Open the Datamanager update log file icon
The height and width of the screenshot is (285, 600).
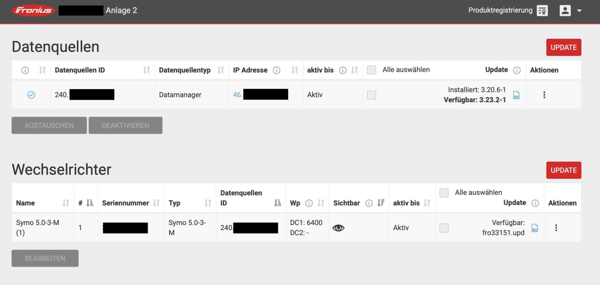tap(516, 95)
